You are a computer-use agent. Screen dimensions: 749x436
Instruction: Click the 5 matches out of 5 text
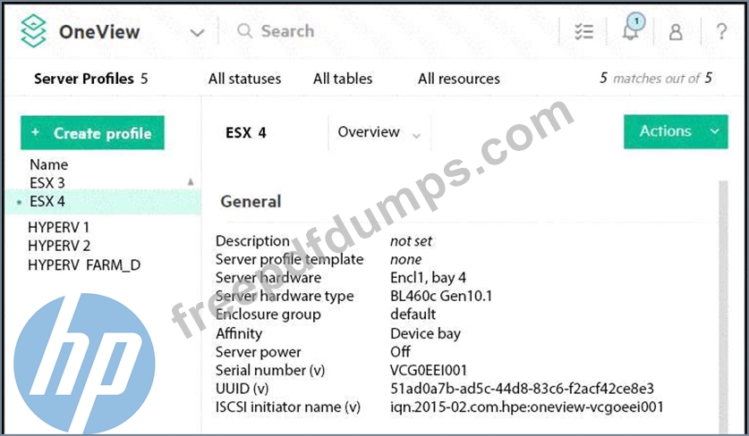click(x=656, y=79)
